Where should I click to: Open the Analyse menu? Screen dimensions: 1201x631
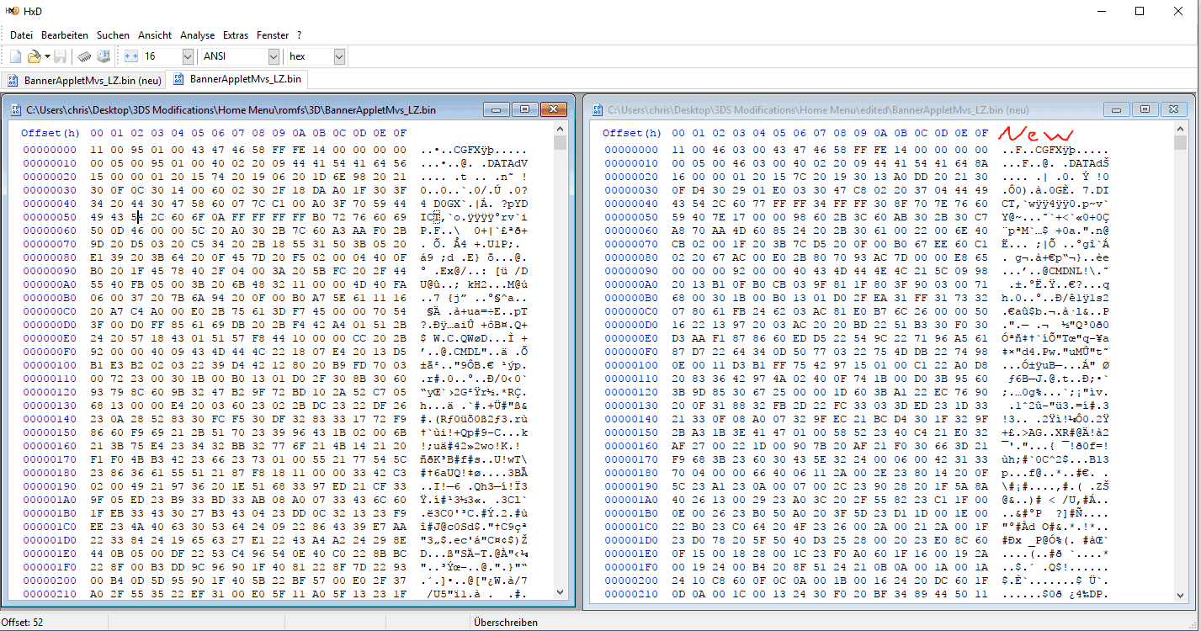pos(198,35)
